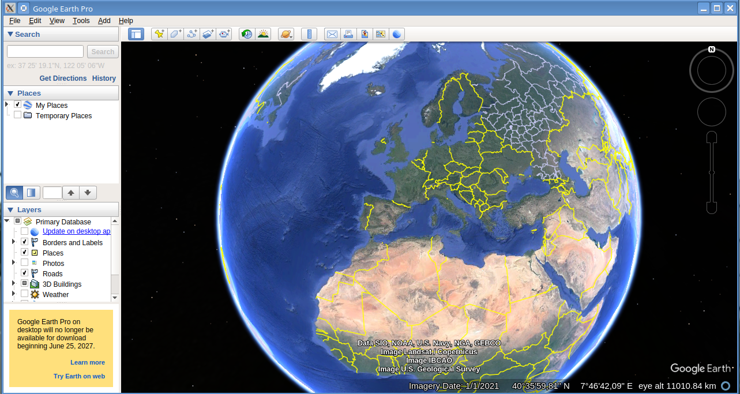
Task: Disable the Roads layer checkbox
Action: tap(25, 273)
